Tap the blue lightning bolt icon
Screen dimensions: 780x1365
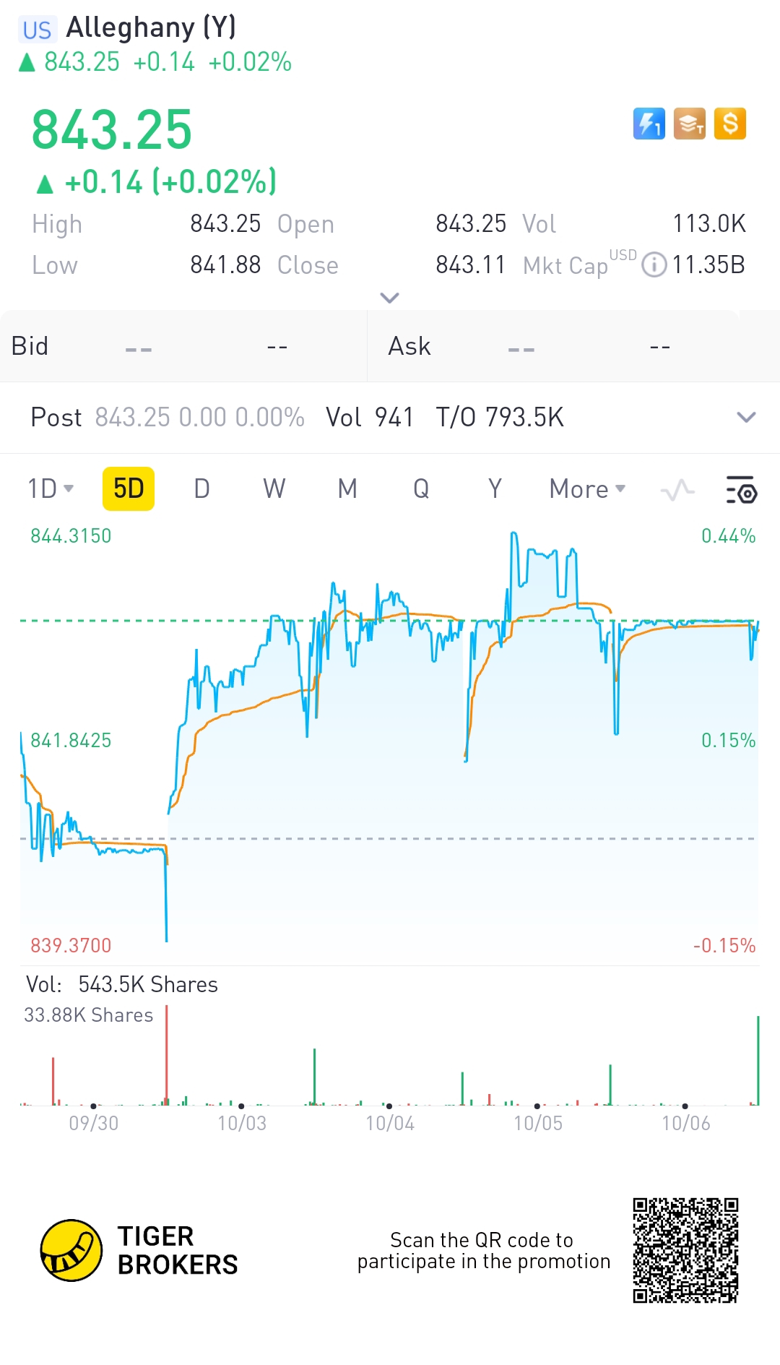pyautogui.click(x=649, y=124)
